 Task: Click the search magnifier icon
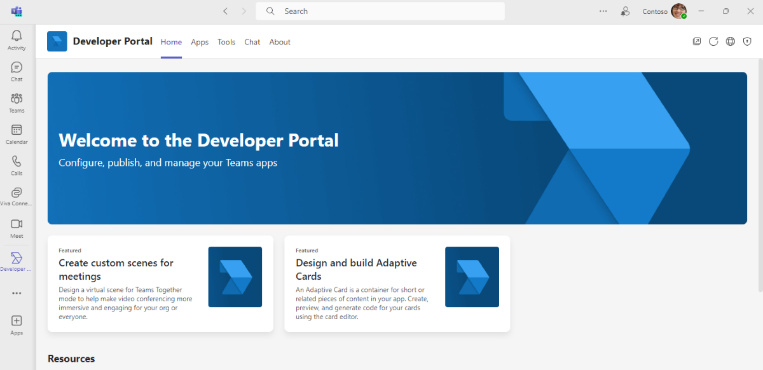point(271,11)
